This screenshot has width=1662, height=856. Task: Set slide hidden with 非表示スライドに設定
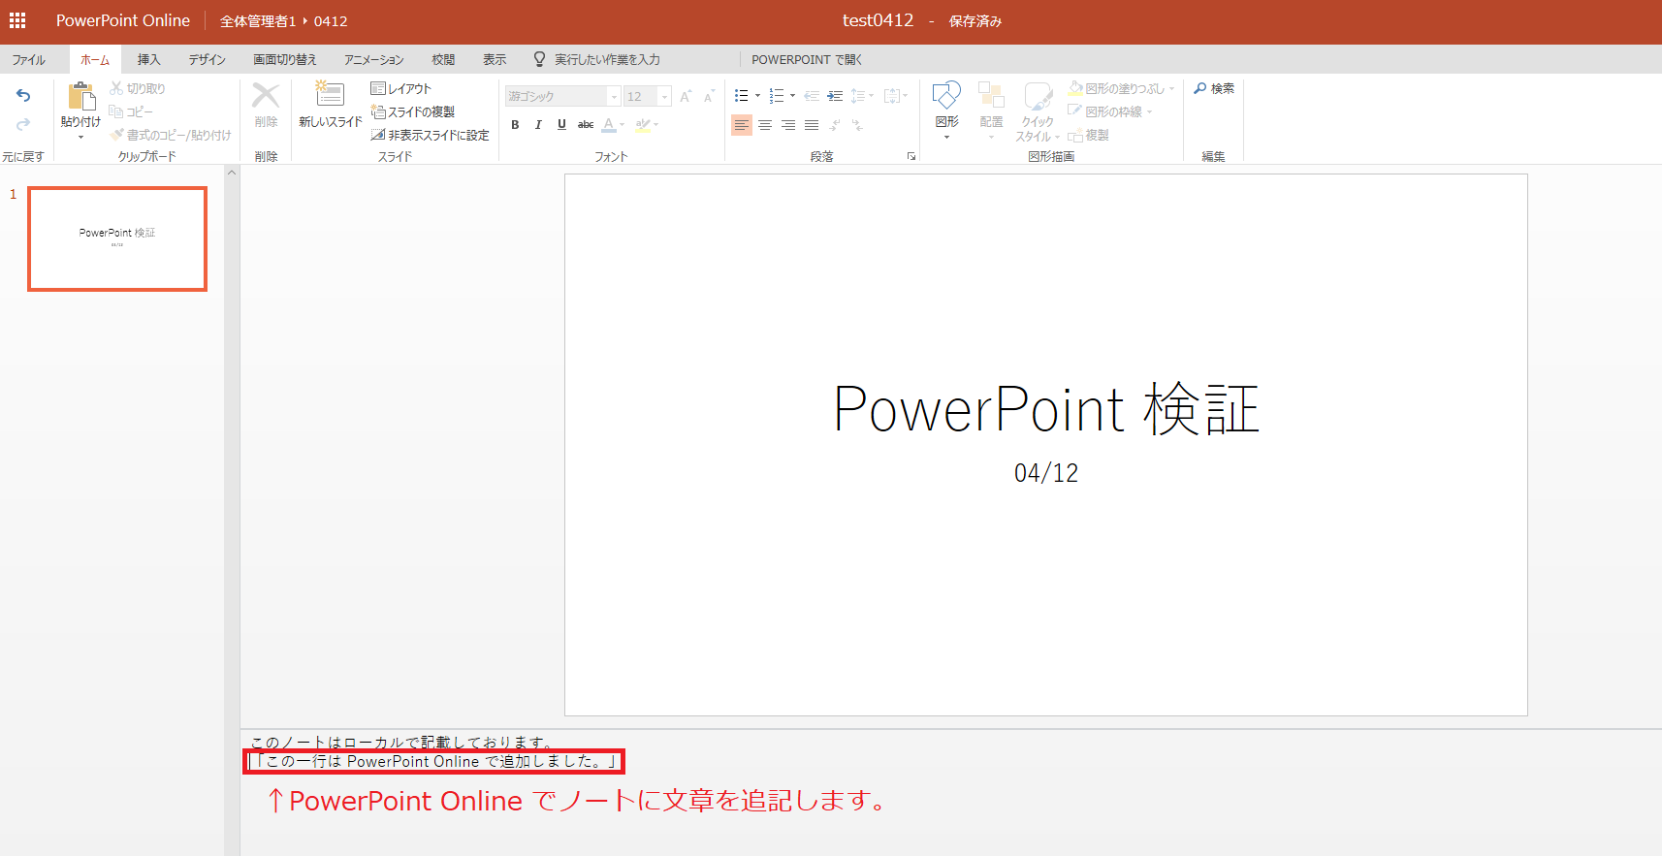[x=431, y=135]
